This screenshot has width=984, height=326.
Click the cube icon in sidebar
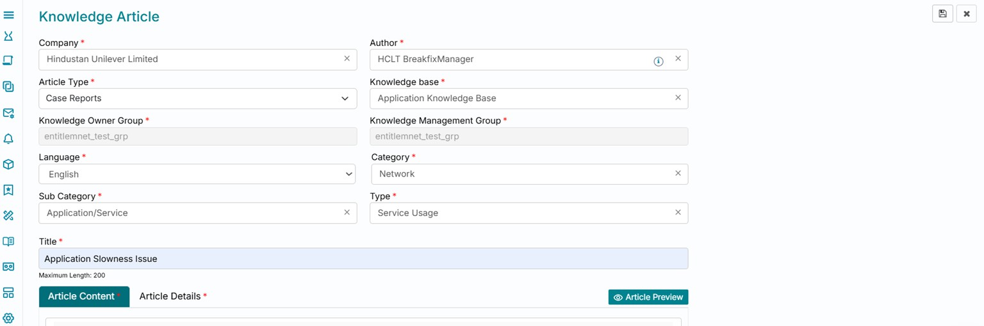pyautogui.click(x=8, y=164)
